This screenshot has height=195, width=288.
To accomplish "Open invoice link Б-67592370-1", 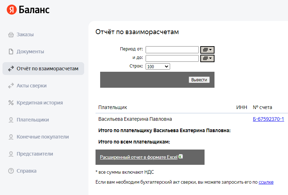I will 268,119.
